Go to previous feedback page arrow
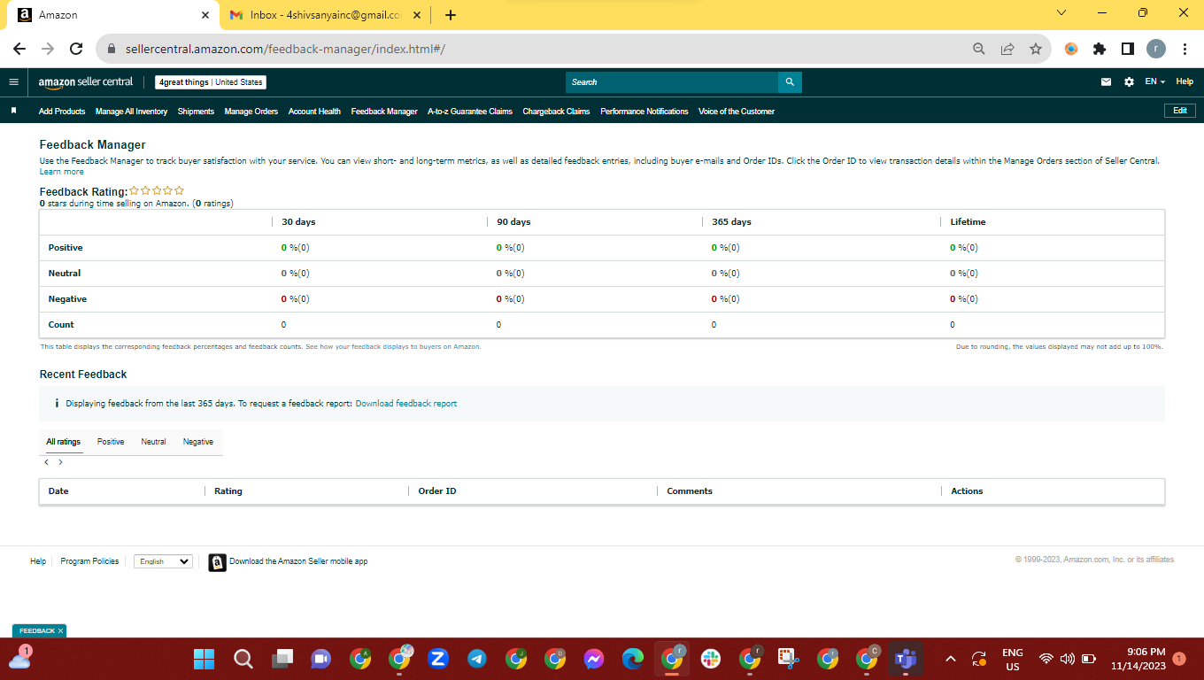This screenshot has height=680, width=1204. 47,462
